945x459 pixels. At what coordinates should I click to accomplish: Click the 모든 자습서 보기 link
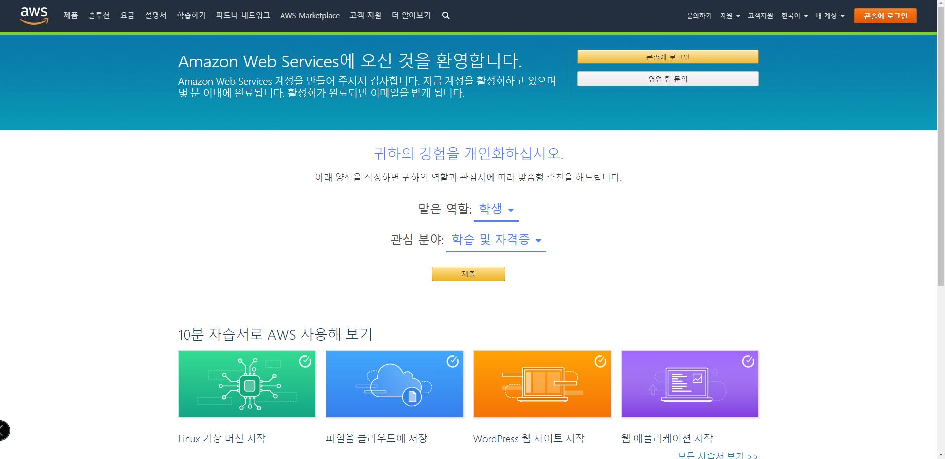click(x=718, y=455)
